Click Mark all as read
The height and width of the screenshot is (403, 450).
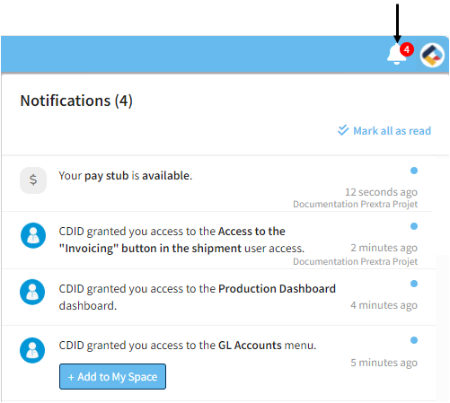click(x=392, y=131)
